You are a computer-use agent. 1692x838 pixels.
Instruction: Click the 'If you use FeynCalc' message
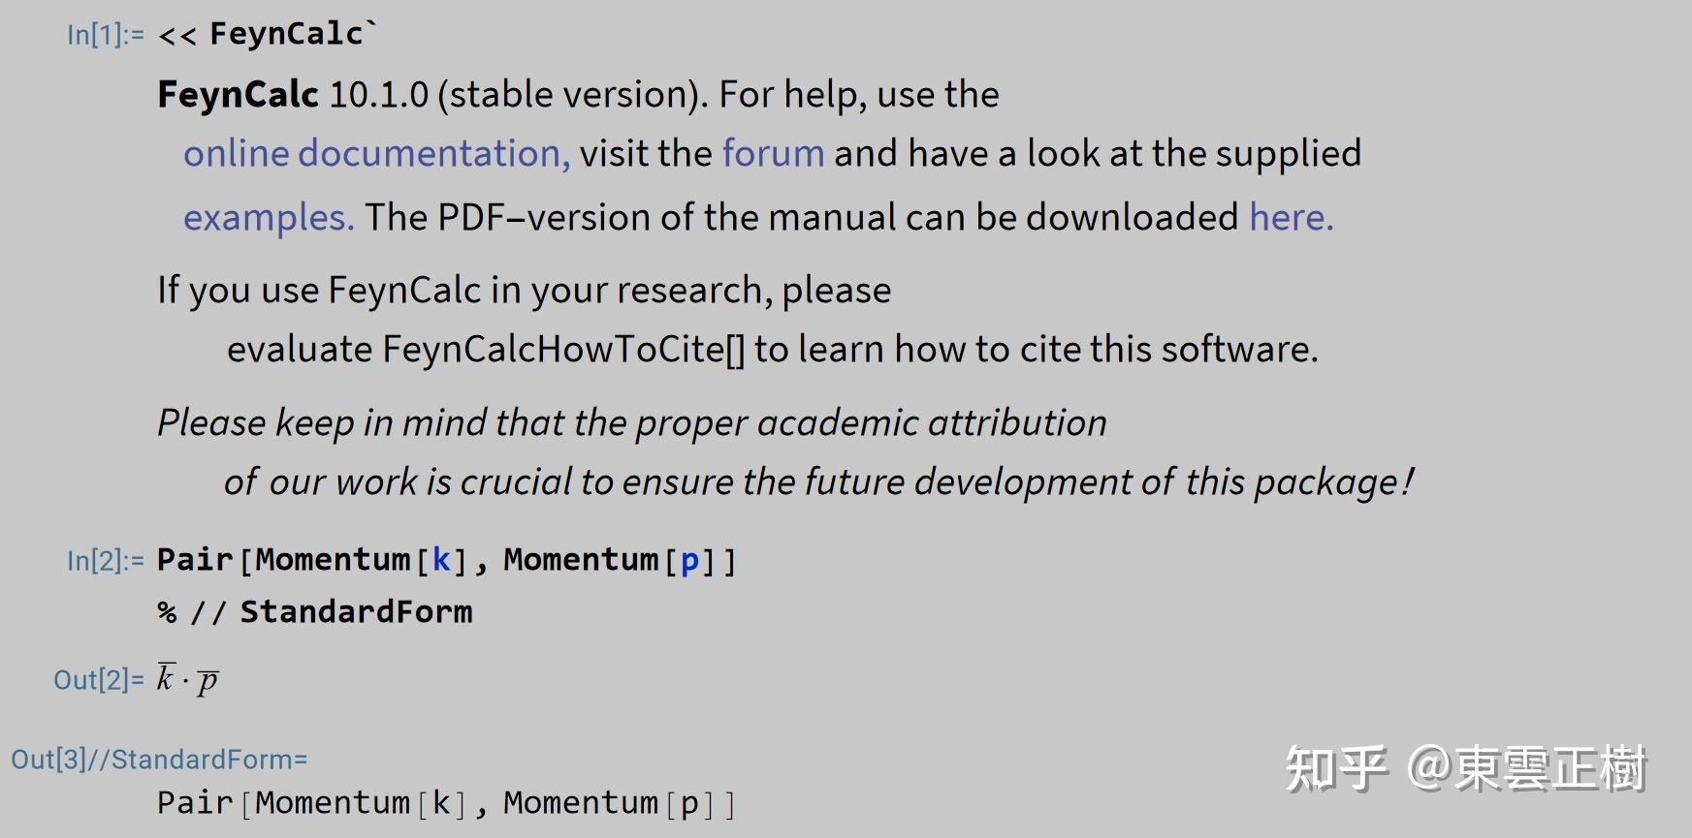click(x=738, y=320)
